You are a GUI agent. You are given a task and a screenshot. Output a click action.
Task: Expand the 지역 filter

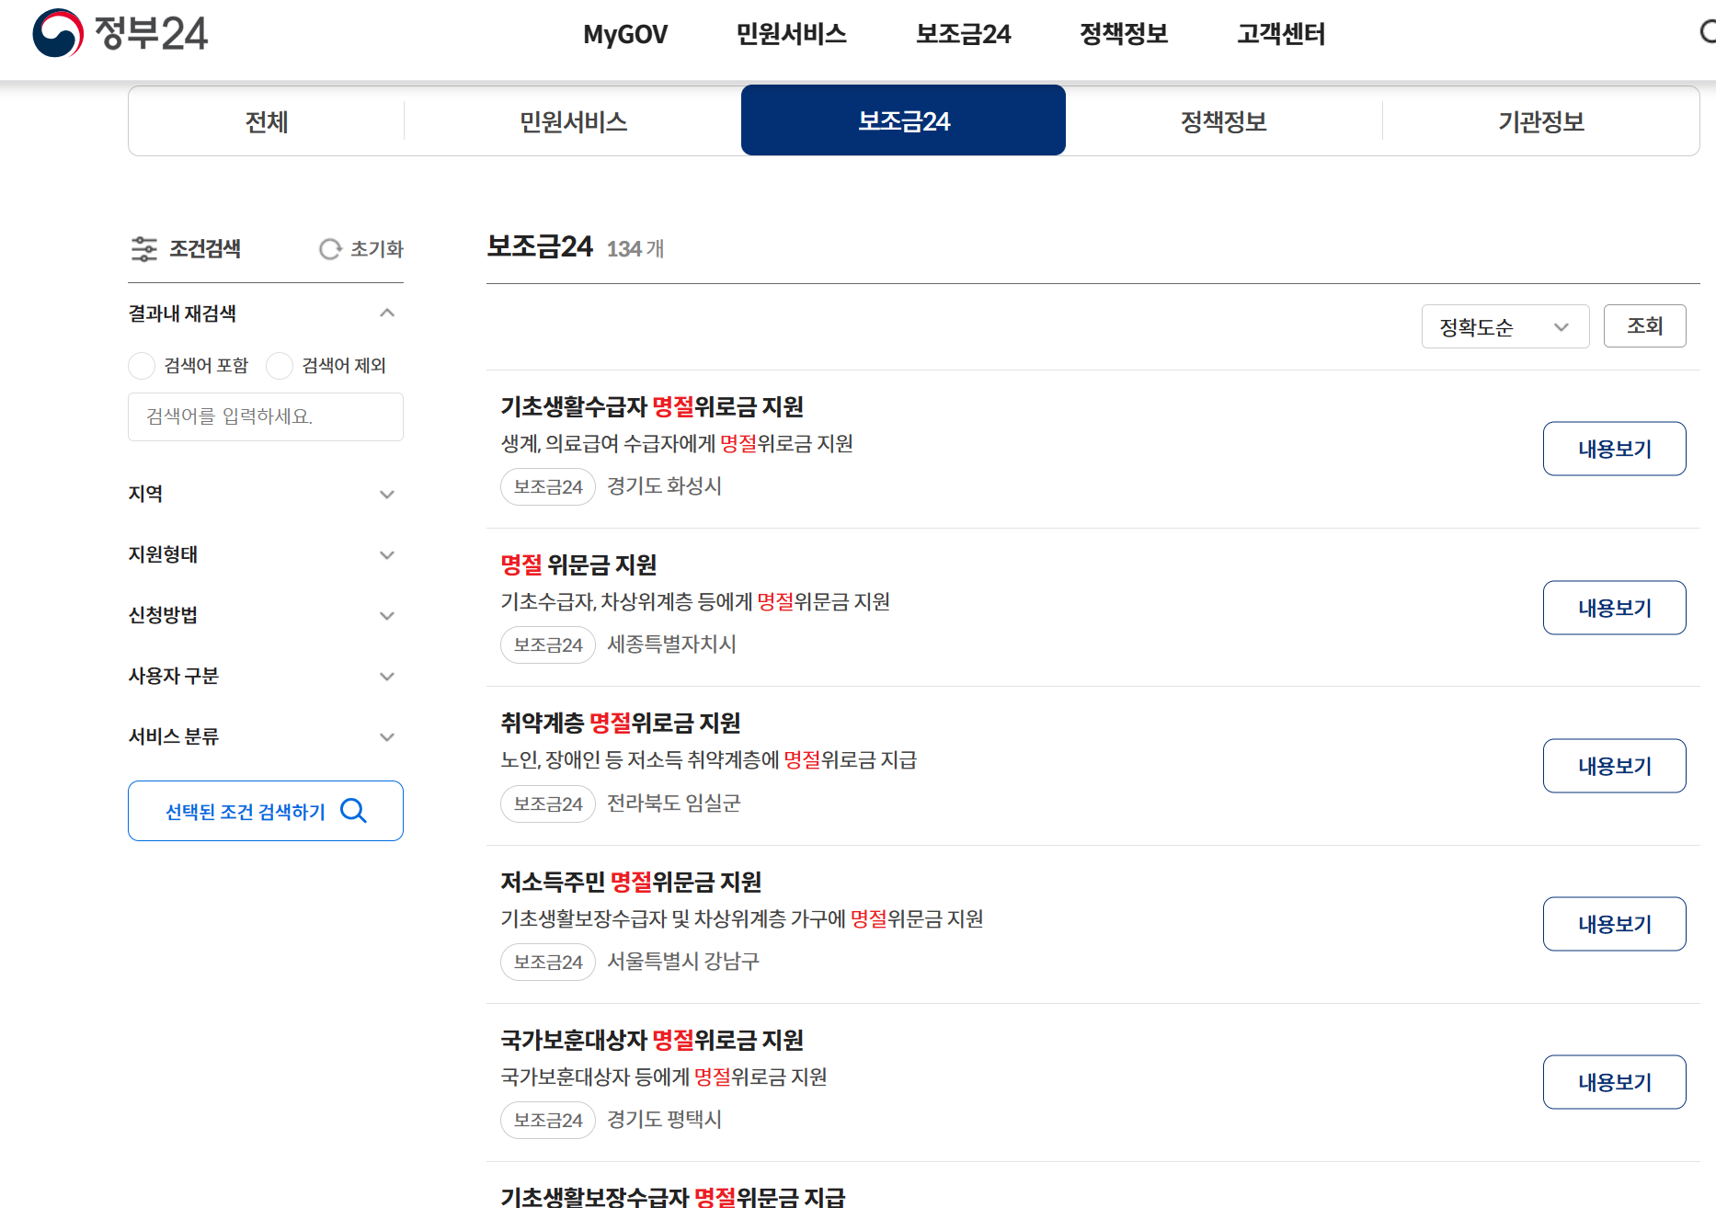(x=387, y=495)
